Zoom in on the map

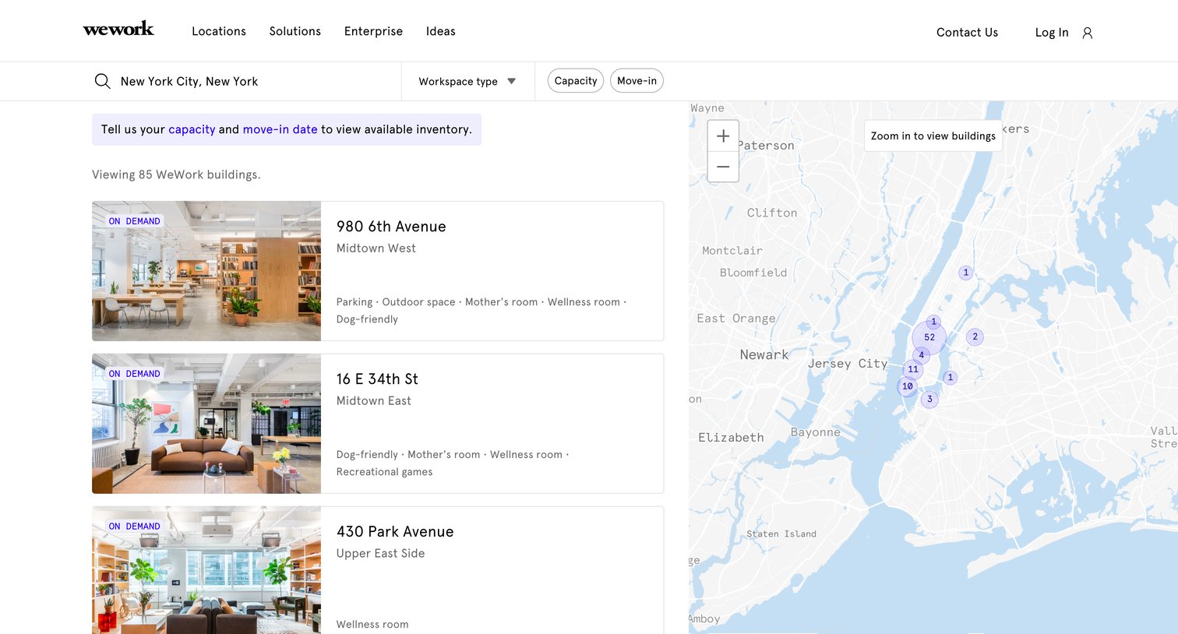tap(723, 136)
